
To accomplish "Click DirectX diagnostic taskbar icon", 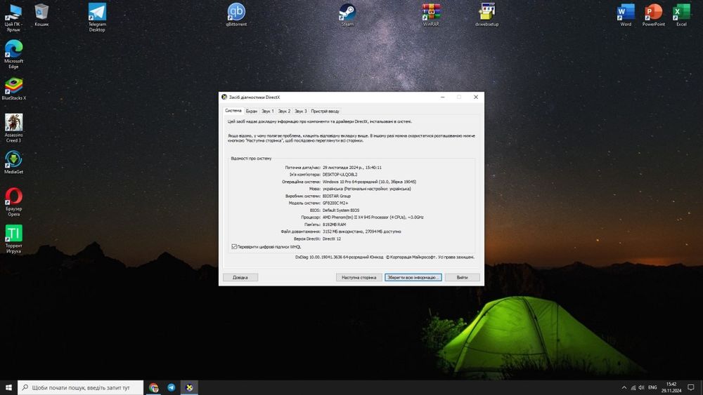I will pos(189,387).
